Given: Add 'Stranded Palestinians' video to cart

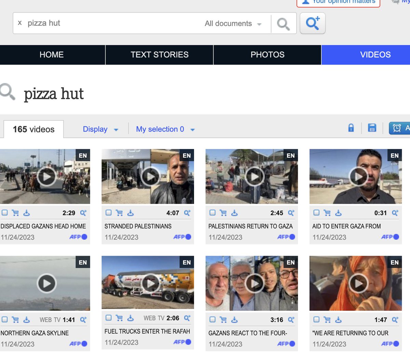Looking at the screenshot, I should pos(119,213).
